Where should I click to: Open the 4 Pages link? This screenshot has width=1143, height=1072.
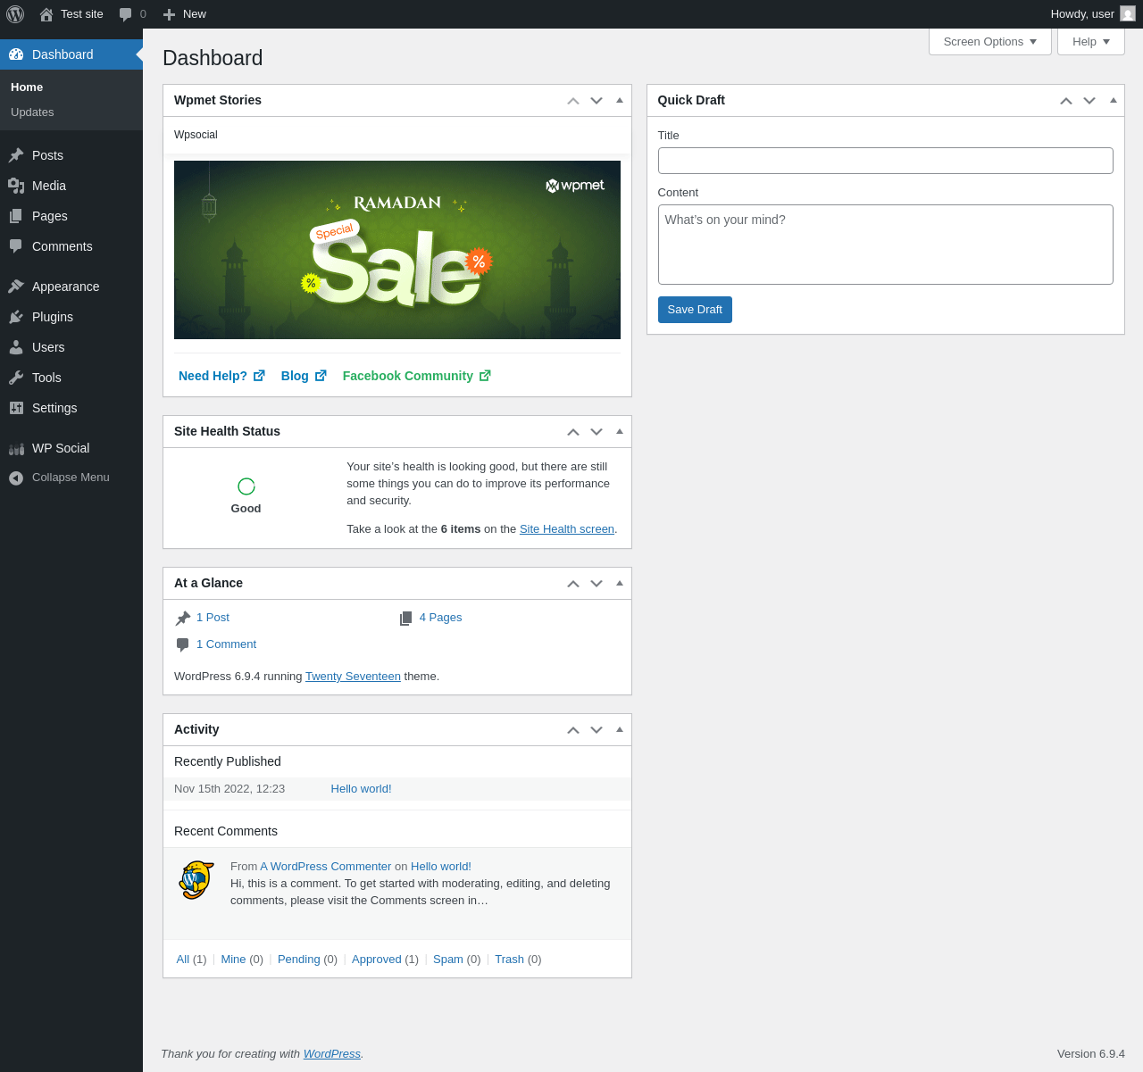point(440,618)
